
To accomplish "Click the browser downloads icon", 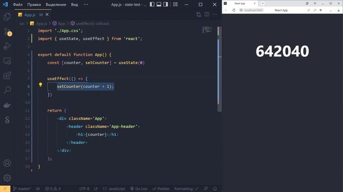I will (338, 10).
